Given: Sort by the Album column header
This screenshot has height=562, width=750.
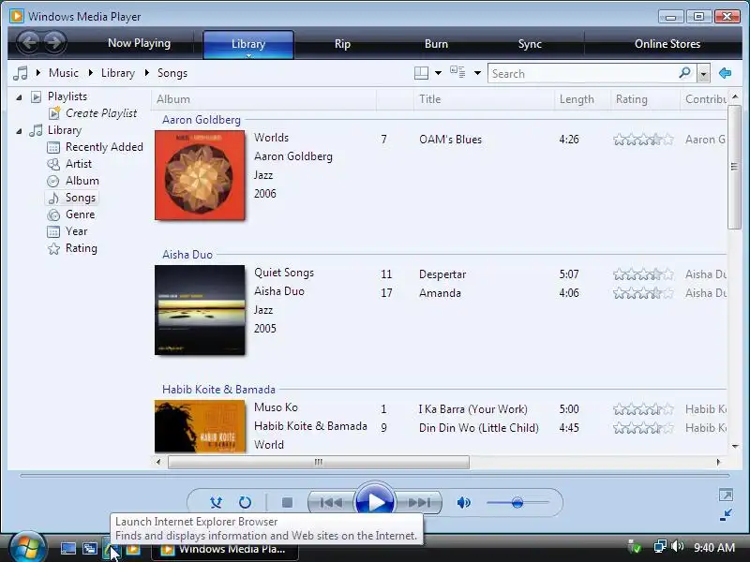Looking at the screenshot, I should click(x=263, y=99).
